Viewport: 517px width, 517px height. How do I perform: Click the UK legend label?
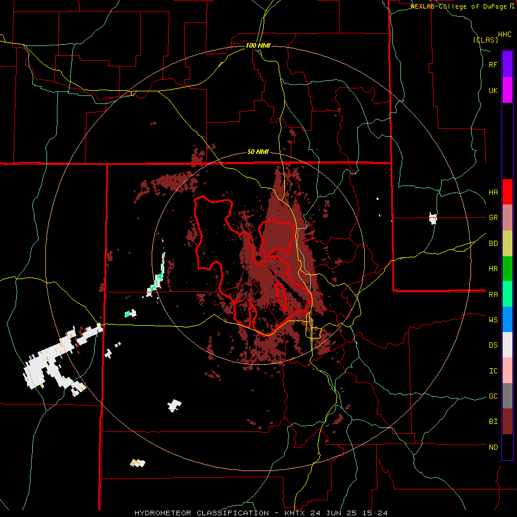[x=493, y=90]
